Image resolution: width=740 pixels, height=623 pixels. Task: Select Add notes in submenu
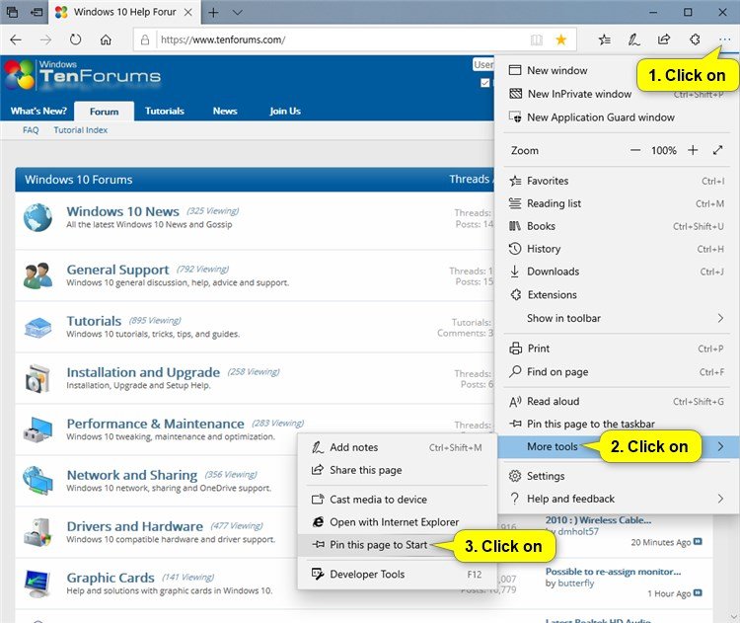pyautogui.click(x=397, y=447)
